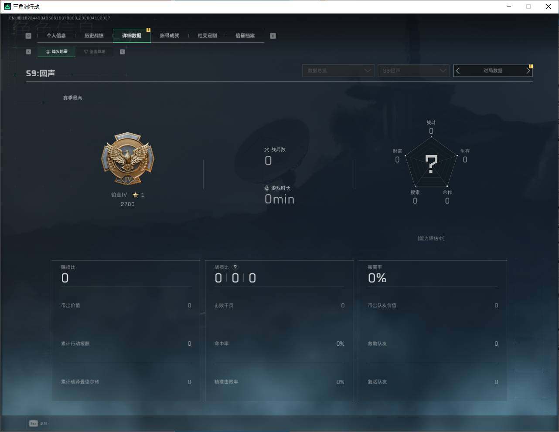Image resolution: width=559 pixels, height=432 pixels.
Task: Click the crossed-swords 战局数 icon
Action: (x=267, y=150)
